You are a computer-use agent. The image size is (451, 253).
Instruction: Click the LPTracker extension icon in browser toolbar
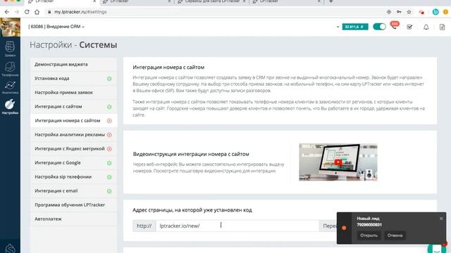pos(435,12)
